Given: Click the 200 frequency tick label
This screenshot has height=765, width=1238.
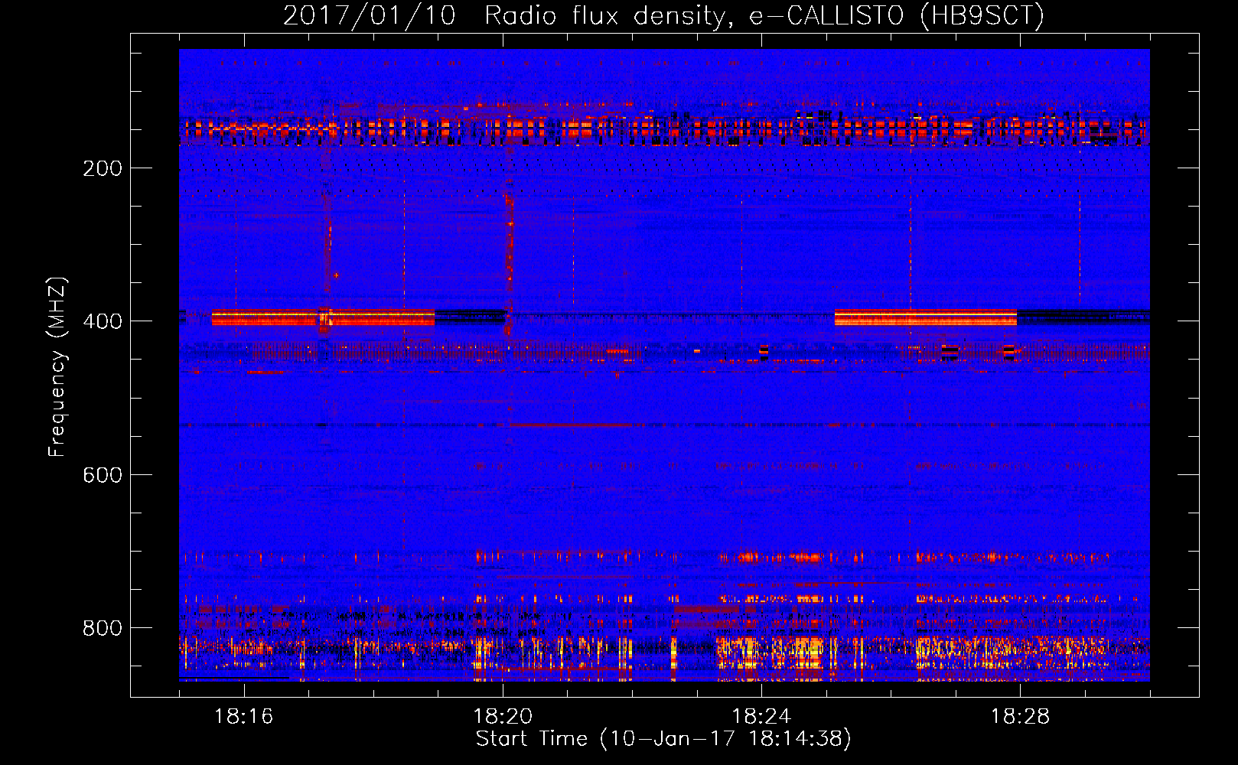Looking at the screenshot, I should 103,168.
